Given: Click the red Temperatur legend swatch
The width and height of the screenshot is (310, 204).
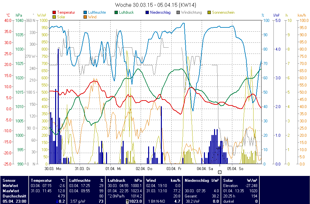Looking at the screenshot, I should [54, 12].
